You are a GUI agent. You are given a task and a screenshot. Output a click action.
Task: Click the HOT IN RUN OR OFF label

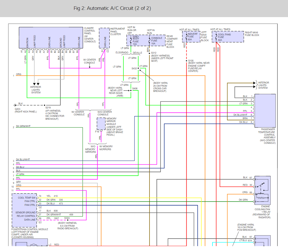click(132, 30)
